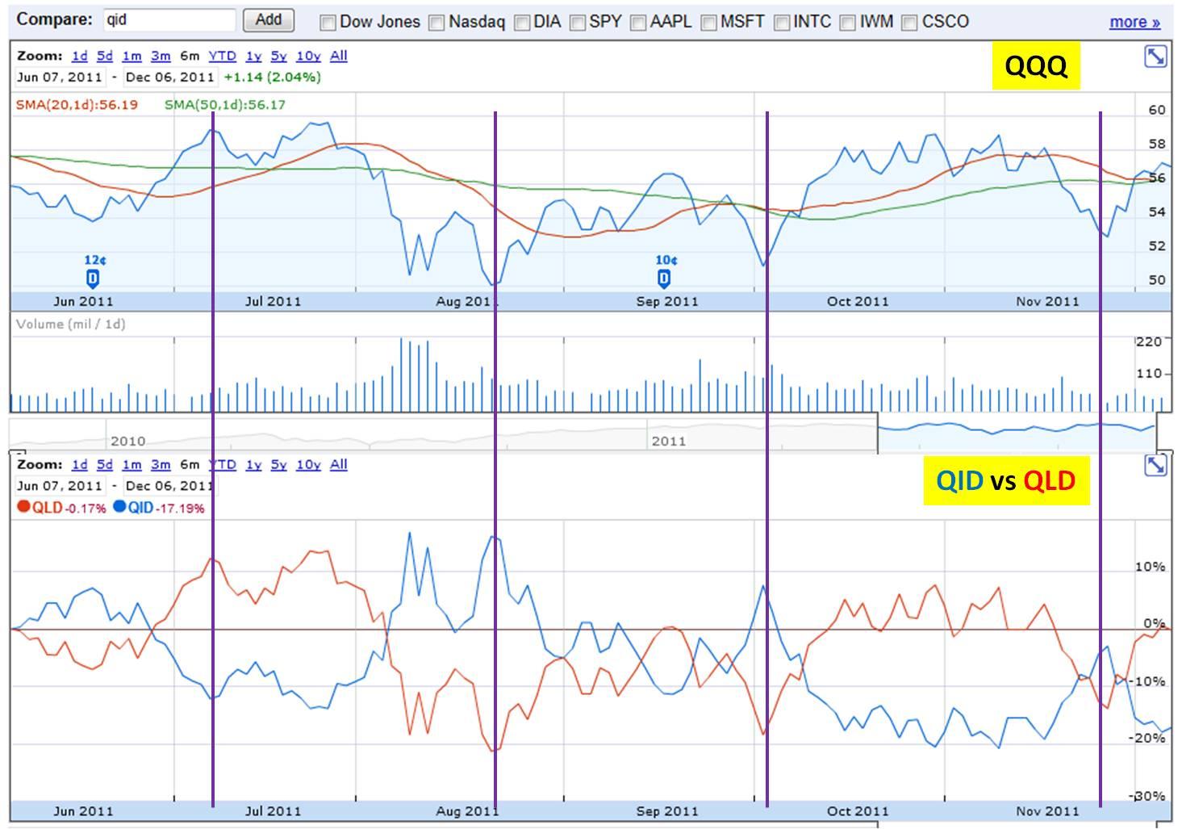This screenshot has width=1182, height=829.
Task: Enable the Nasdaq comparison checkbox
Action: point(436,23)
